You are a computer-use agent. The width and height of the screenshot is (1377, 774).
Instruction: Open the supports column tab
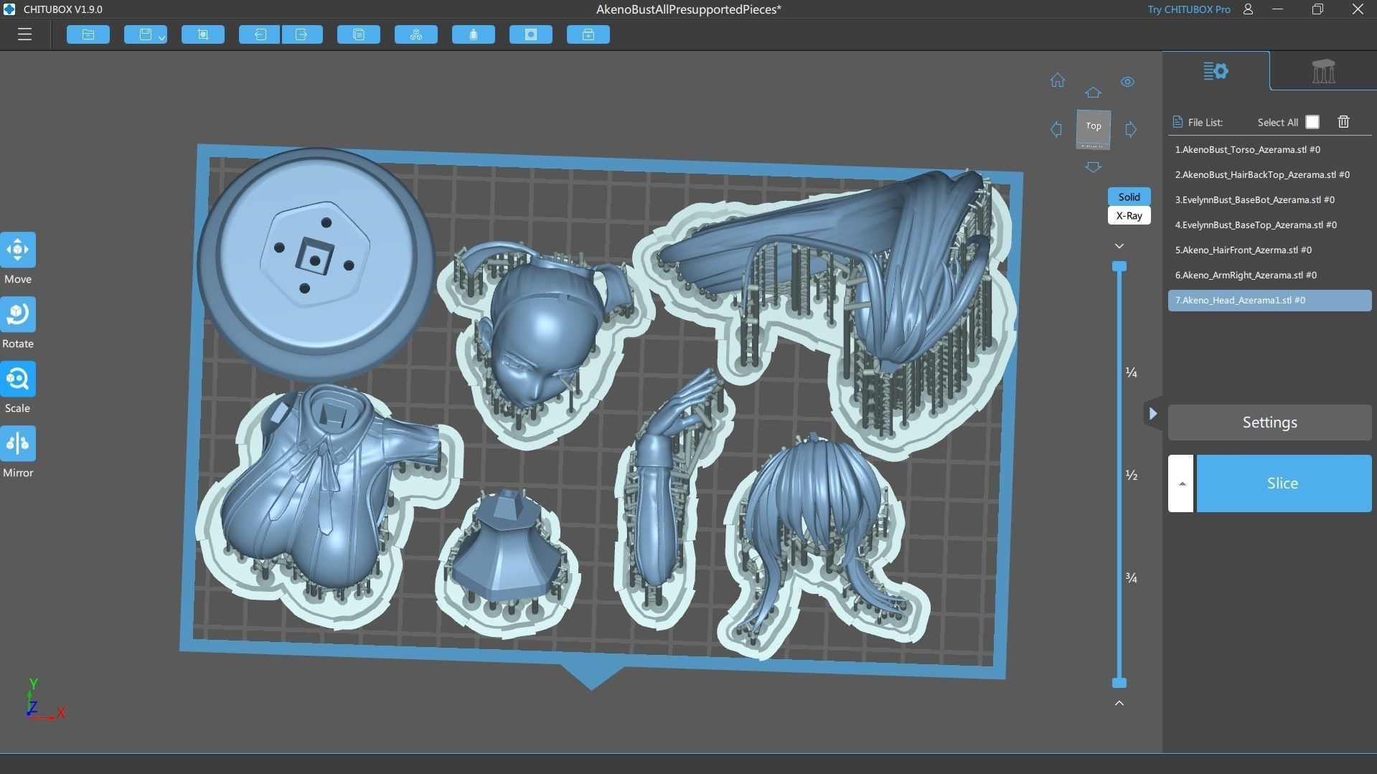pos(1323,71)
